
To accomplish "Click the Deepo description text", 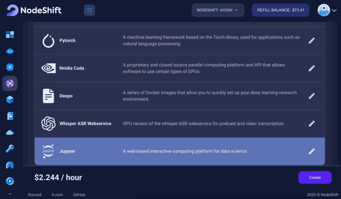I will click(x=210, y=96).
